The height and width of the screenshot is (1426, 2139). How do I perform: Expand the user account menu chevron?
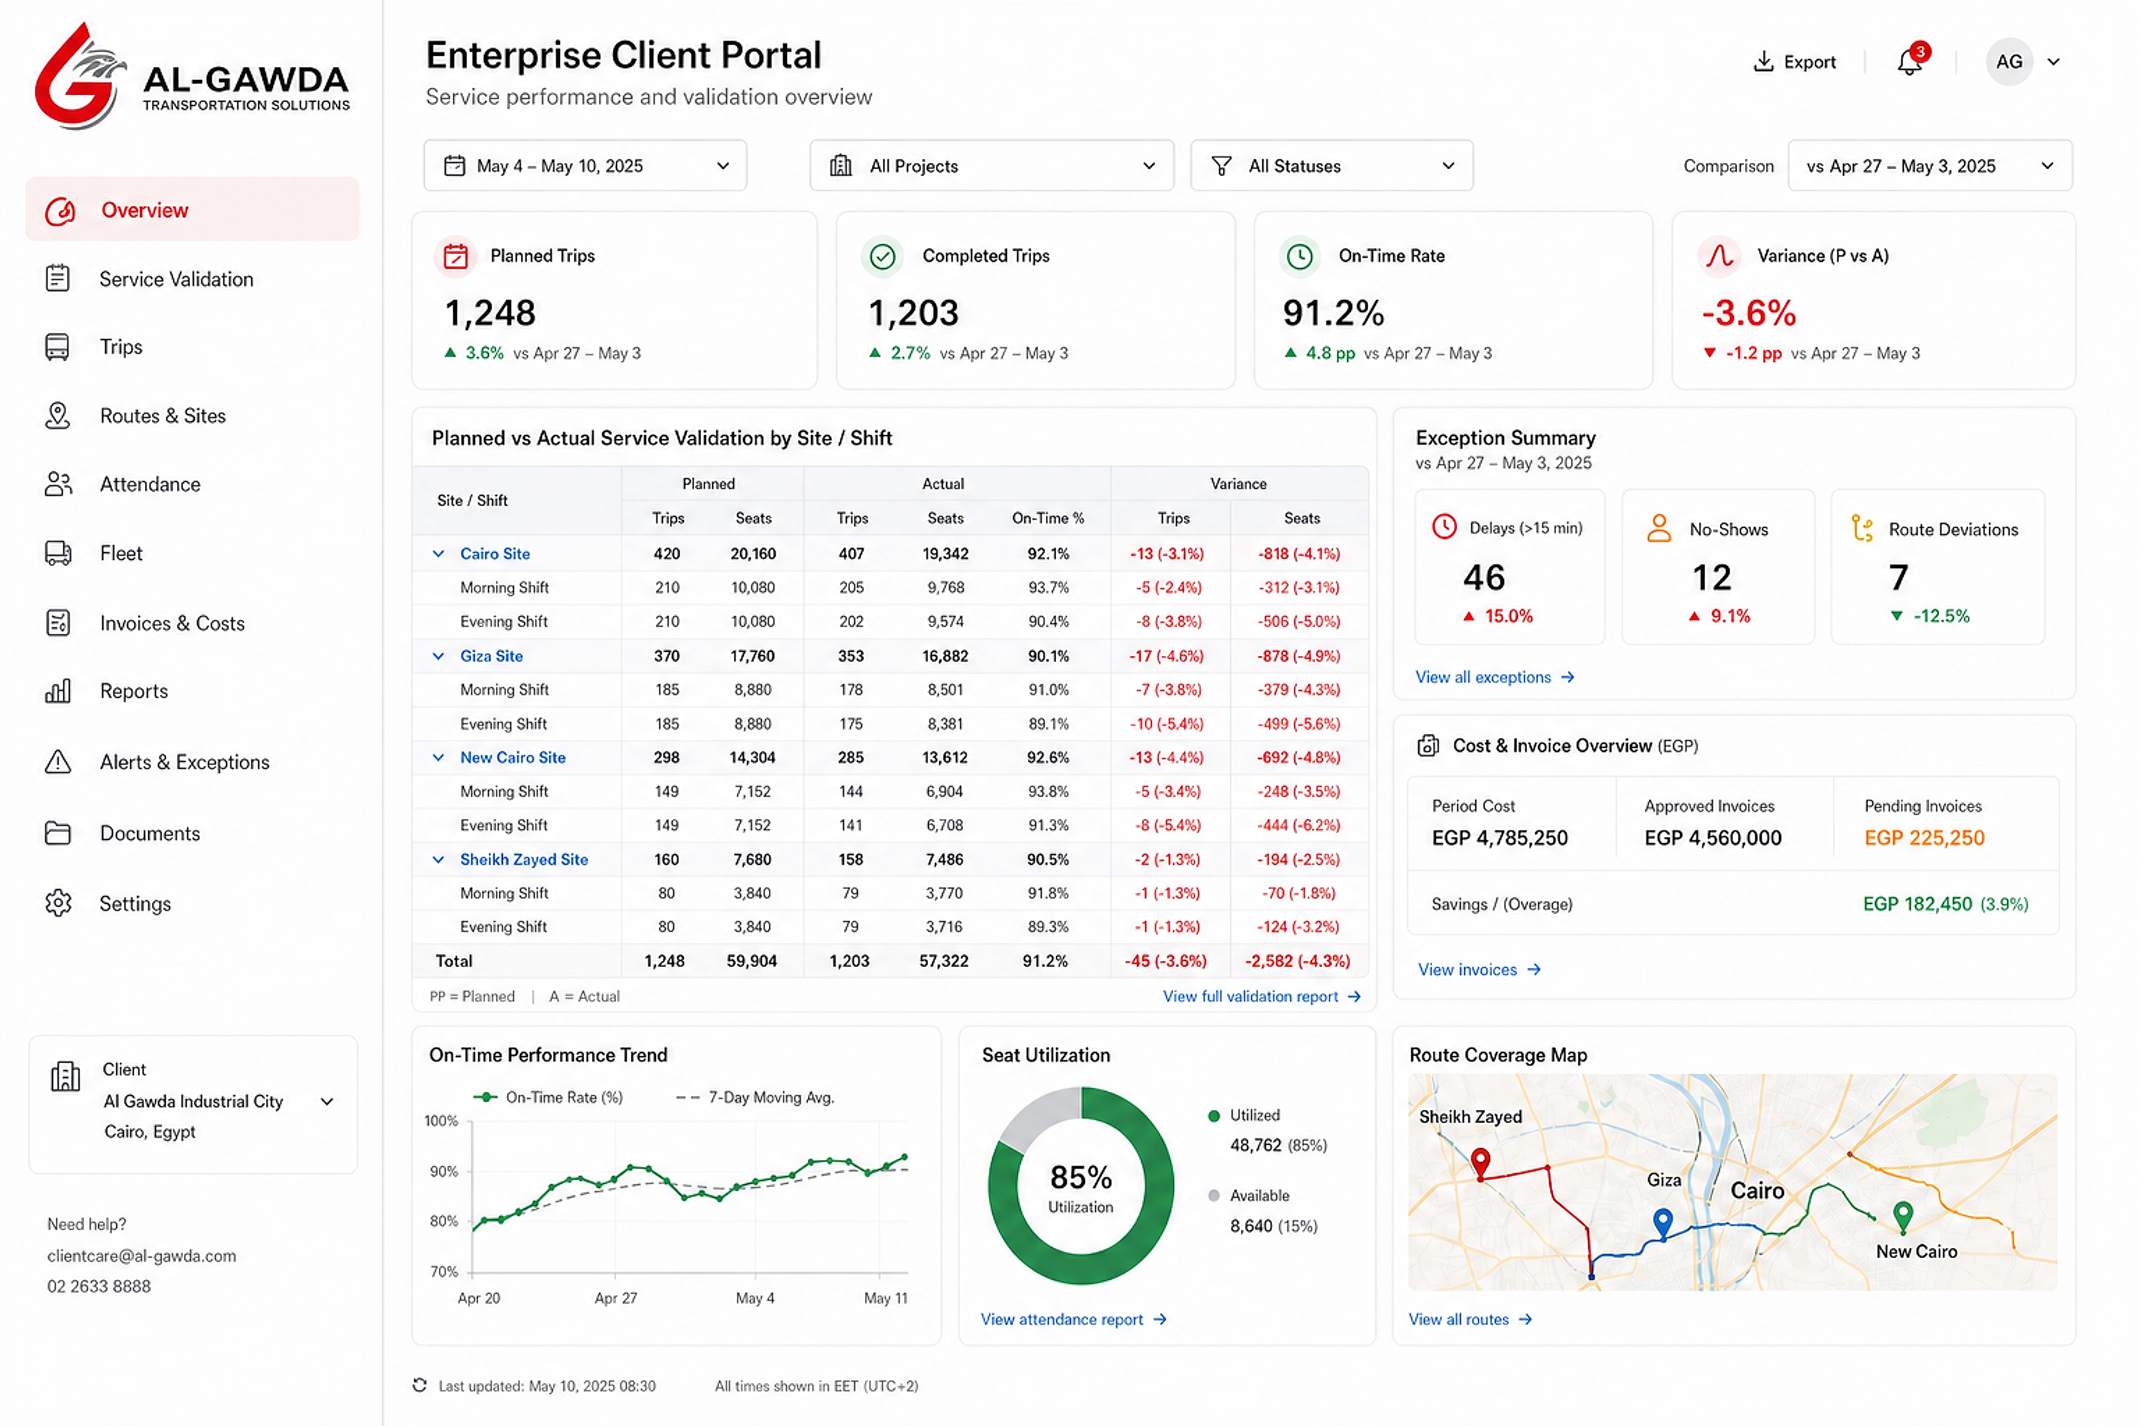point(2053,62)
